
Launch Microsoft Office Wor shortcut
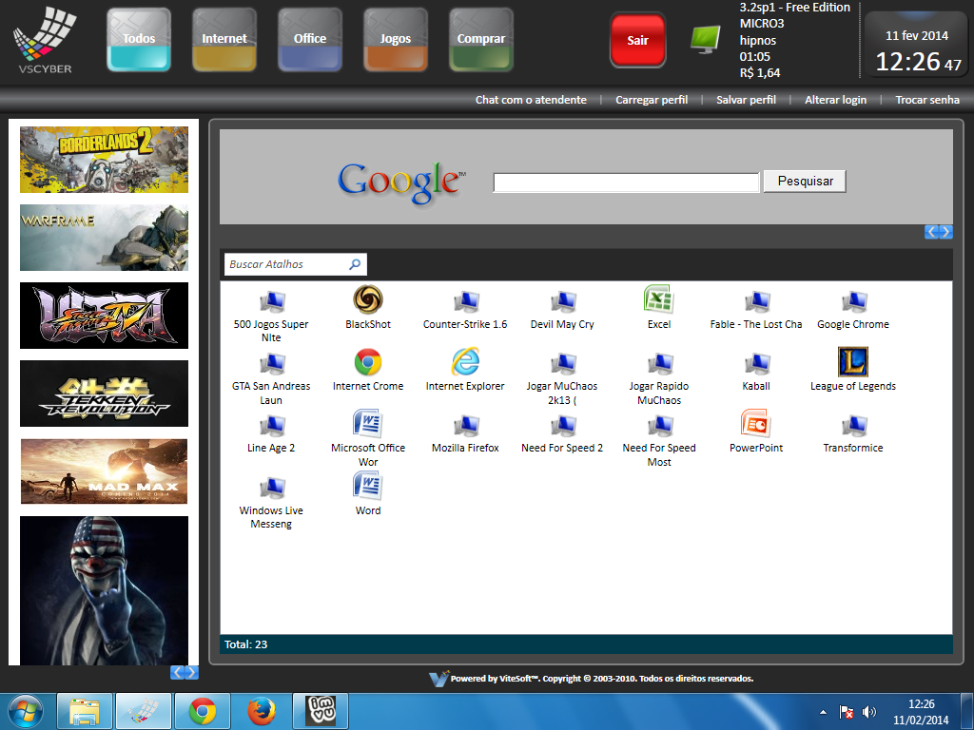tap(368, 439)
